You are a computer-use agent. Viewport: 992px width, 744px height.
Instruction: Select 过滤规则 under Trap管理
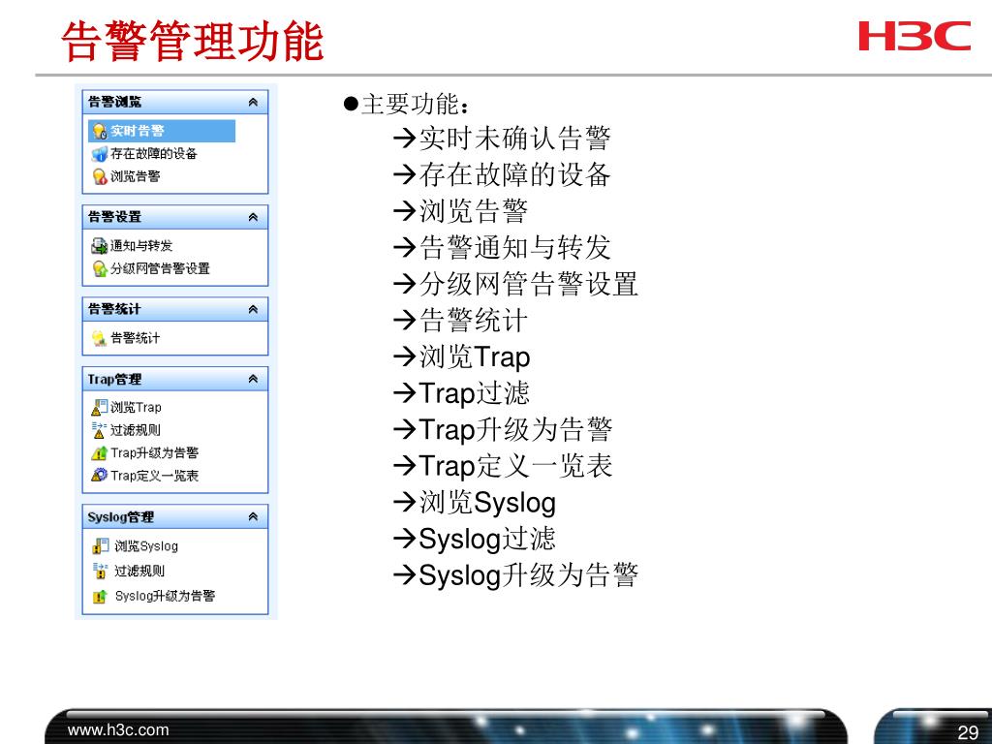[x=136, y=430]
